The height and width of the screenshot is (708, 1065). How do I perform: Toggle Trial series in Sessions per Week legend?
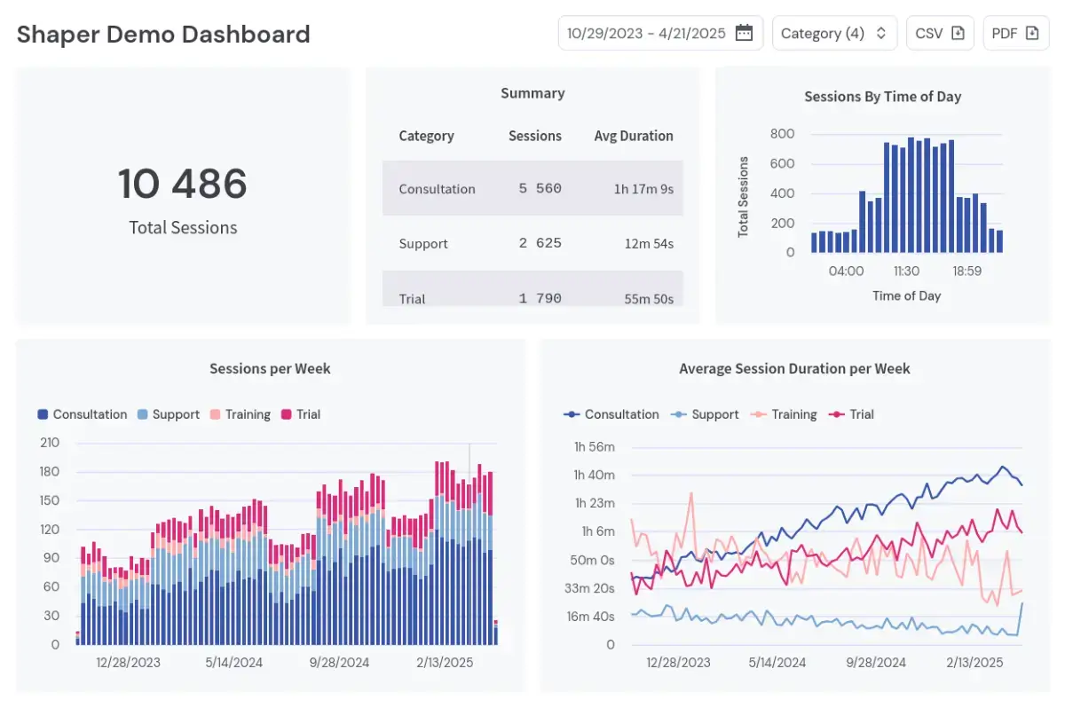click(300, 414)
